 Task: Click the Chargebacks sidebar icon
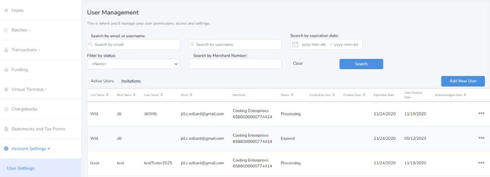pos(6,109)
